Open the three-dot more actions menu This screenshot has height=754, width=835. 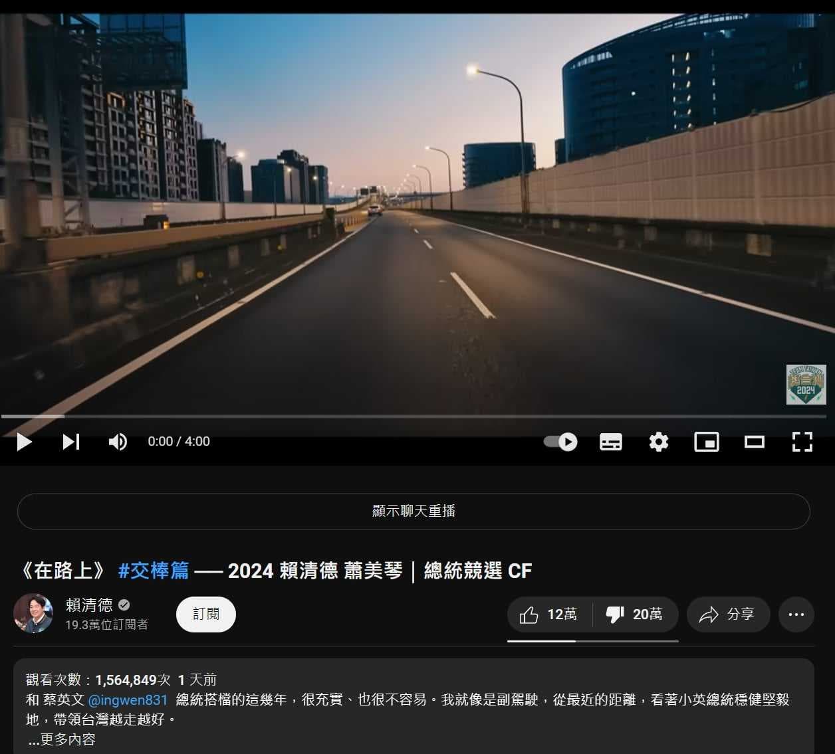(796, 614)
